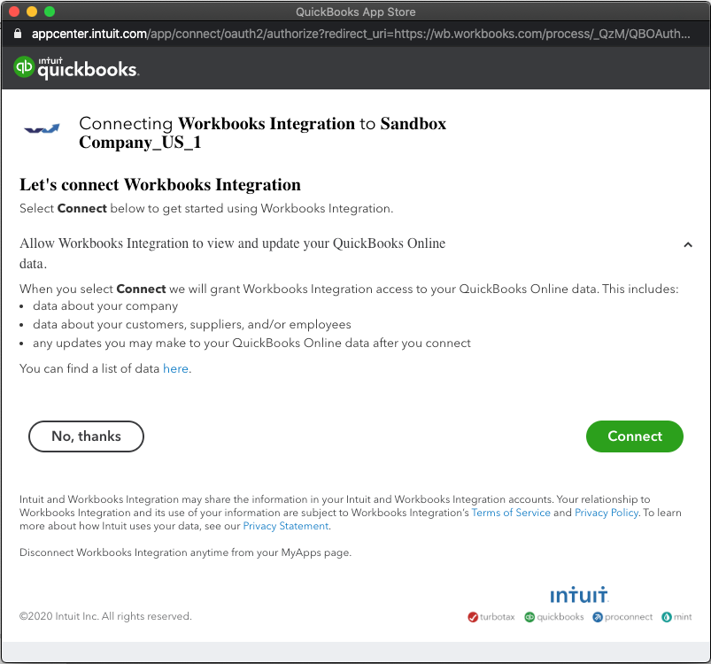Click the 'Let's connect Workbooks Integration' heading
This screenshot has width=711, height=664.
pyautogui.click(x=160, y=185)
